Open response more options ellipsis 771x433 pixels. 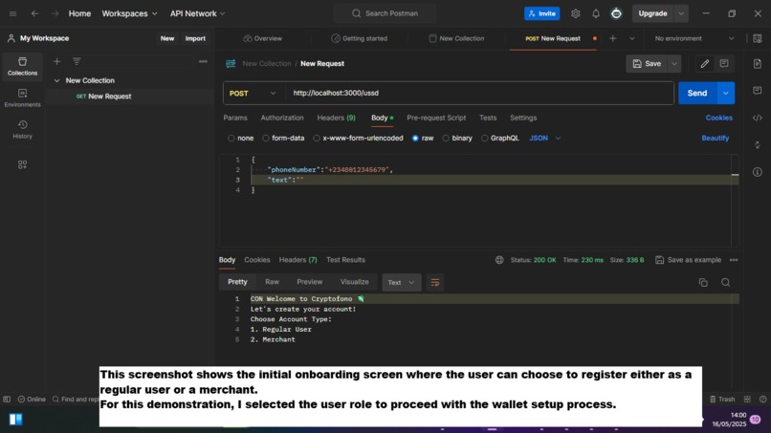[734, 260]
